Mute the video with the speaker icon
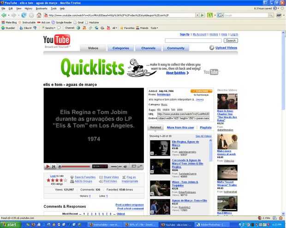286x228 pixels. (x=125, y=166)
